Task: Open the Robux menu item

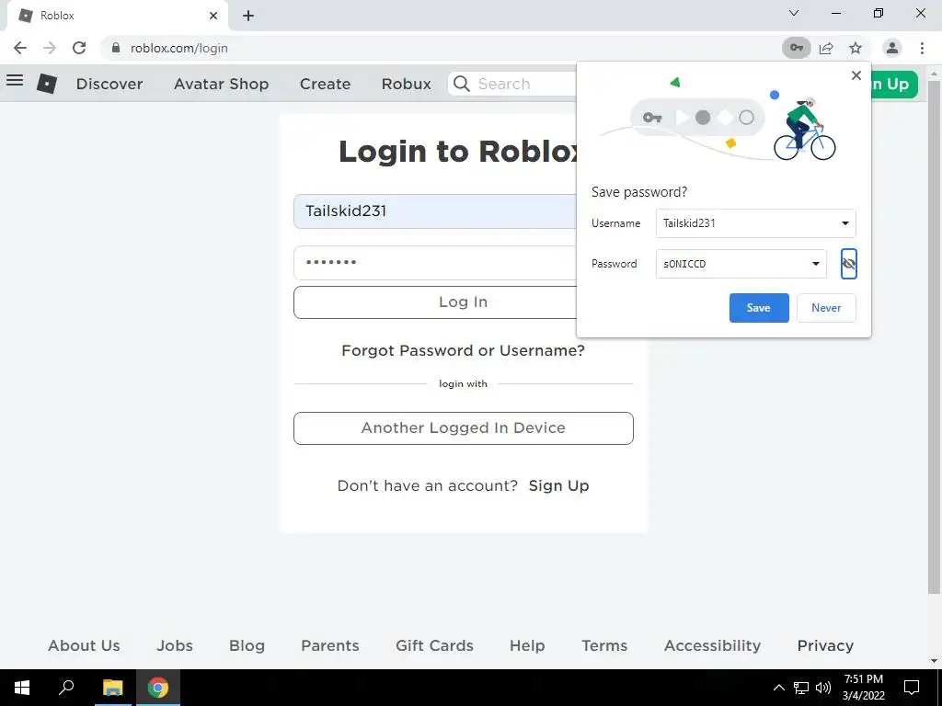Action: click(406, 84)
